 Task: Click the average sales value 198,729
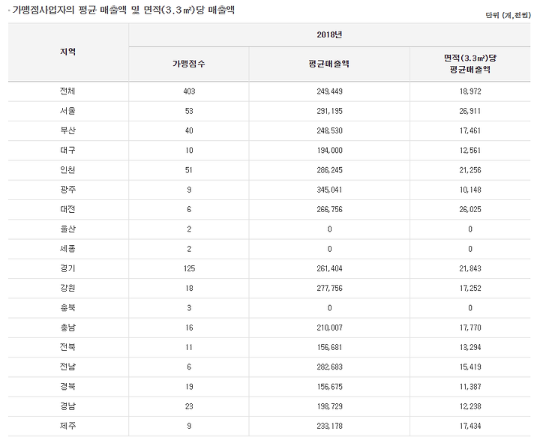329,406
